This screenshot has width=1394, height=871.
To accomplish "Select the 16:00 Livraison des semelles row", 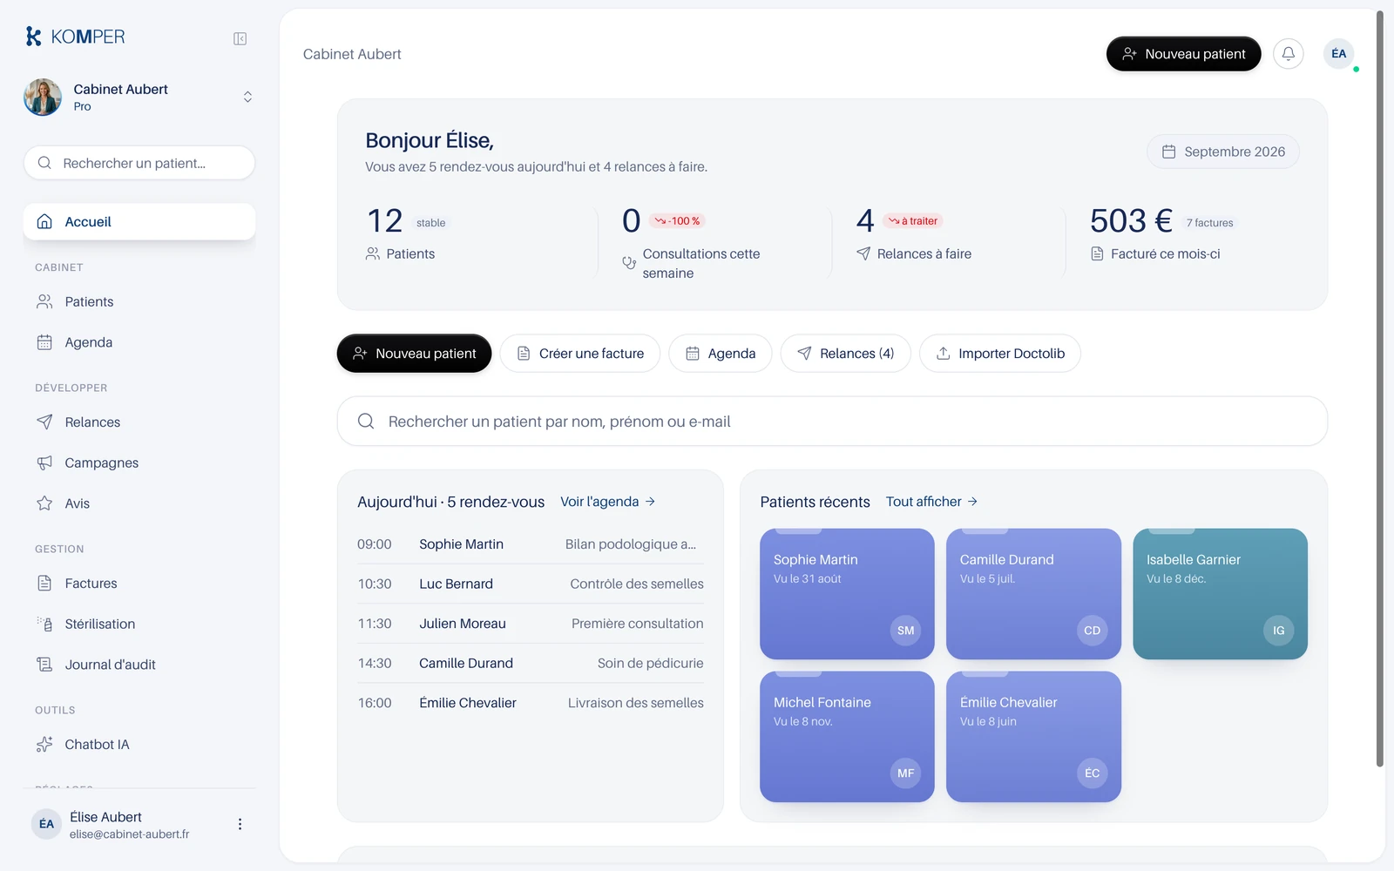I will pyautogui.click(x=531, y=703).
